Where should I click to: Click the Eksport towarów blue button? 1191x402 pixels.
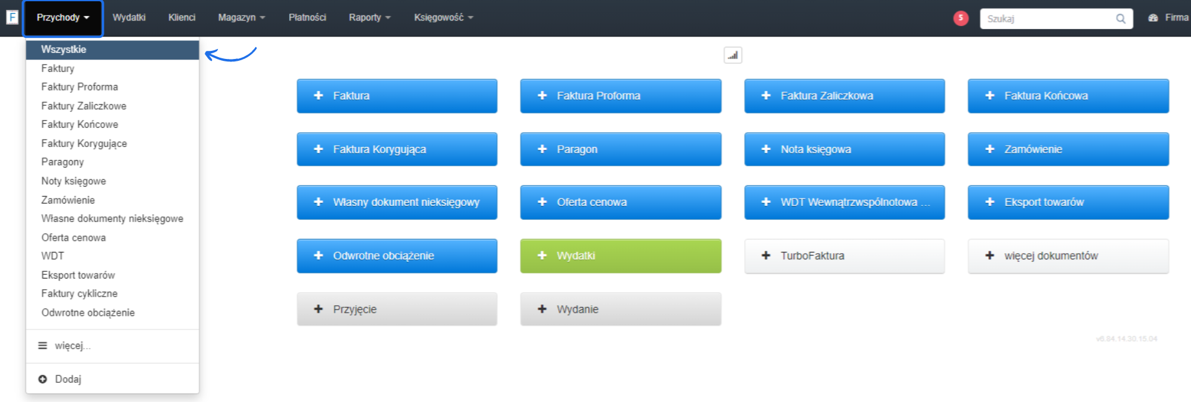[x=1068, y=202]
